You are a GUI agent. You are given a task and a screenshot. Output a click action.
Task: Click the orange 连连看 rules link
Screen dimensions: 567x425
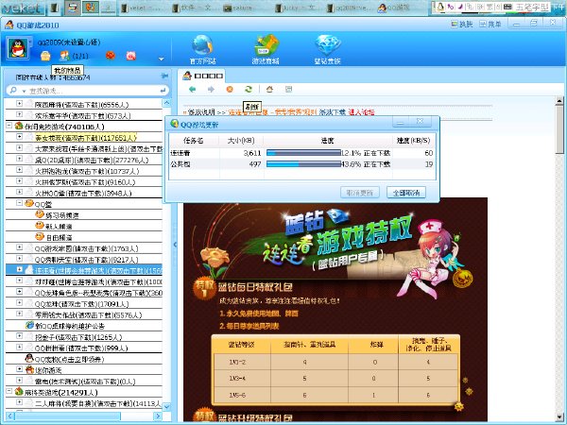click(x=272, y=112)
